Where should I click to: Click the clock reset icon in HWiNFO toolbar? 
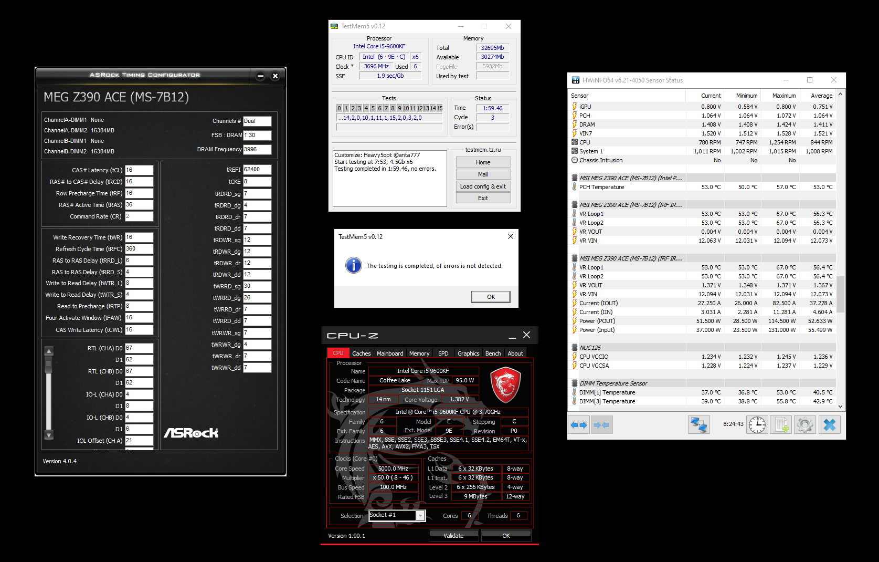click(x=757, y=425)
